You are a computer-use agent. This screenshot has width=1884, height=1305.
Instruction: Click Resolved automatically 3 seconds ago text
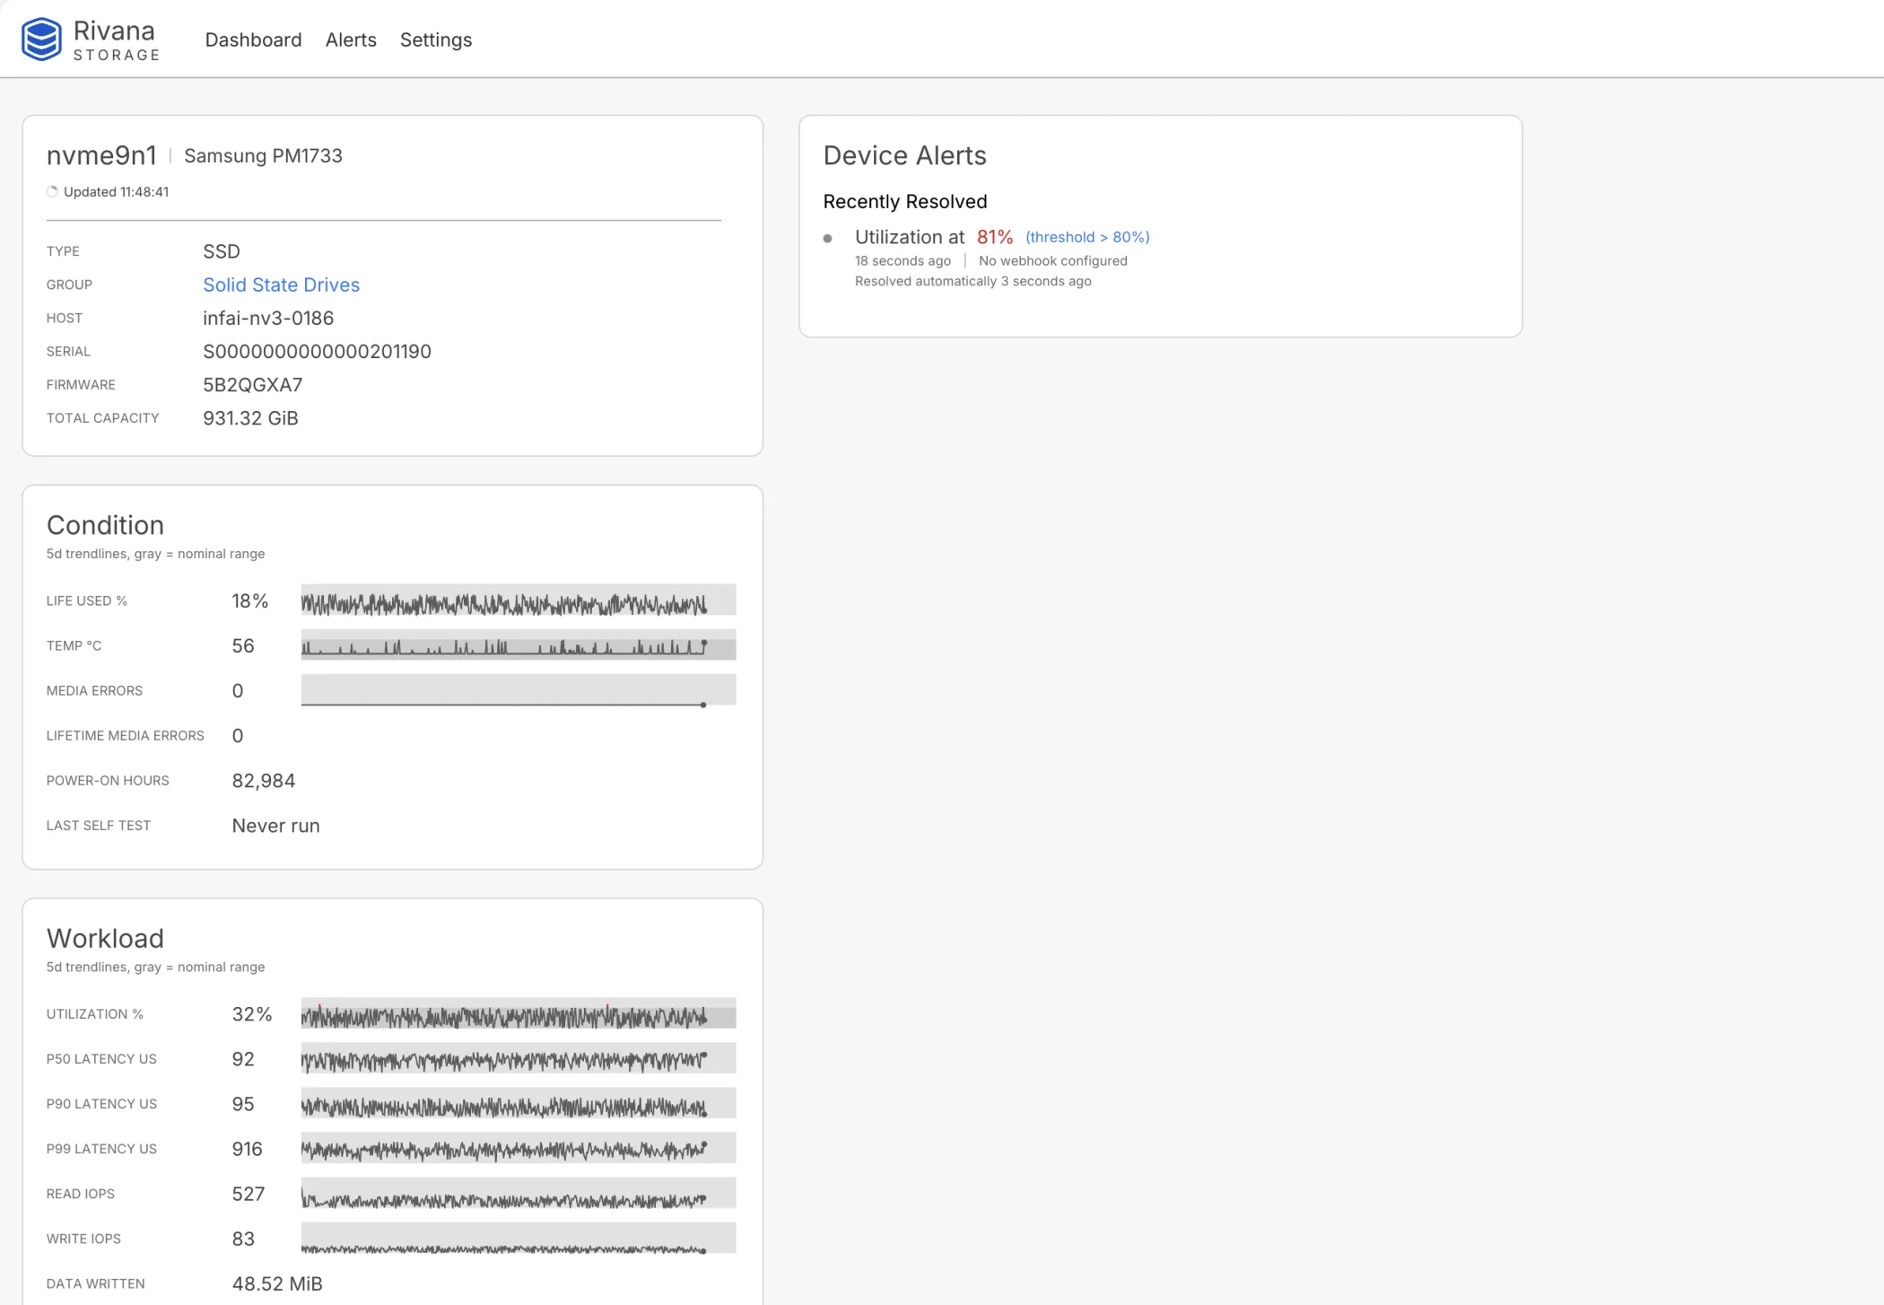(973, 282)
